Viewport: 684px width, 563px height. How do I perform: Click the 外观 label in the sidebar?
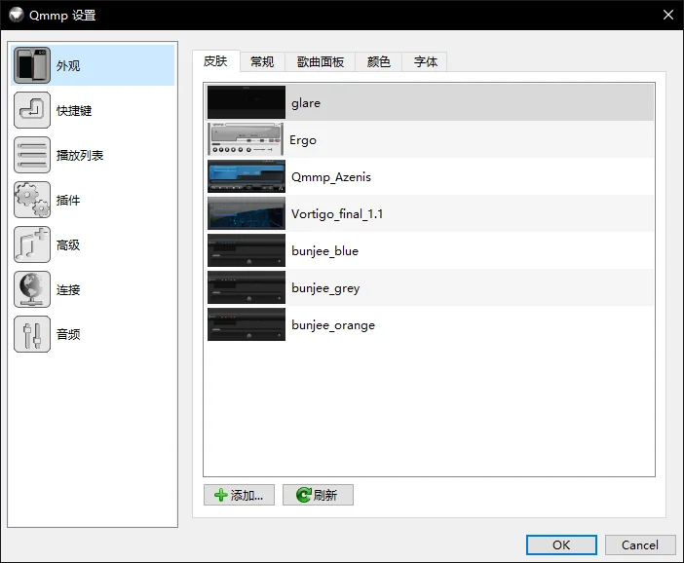coord(68,66)
